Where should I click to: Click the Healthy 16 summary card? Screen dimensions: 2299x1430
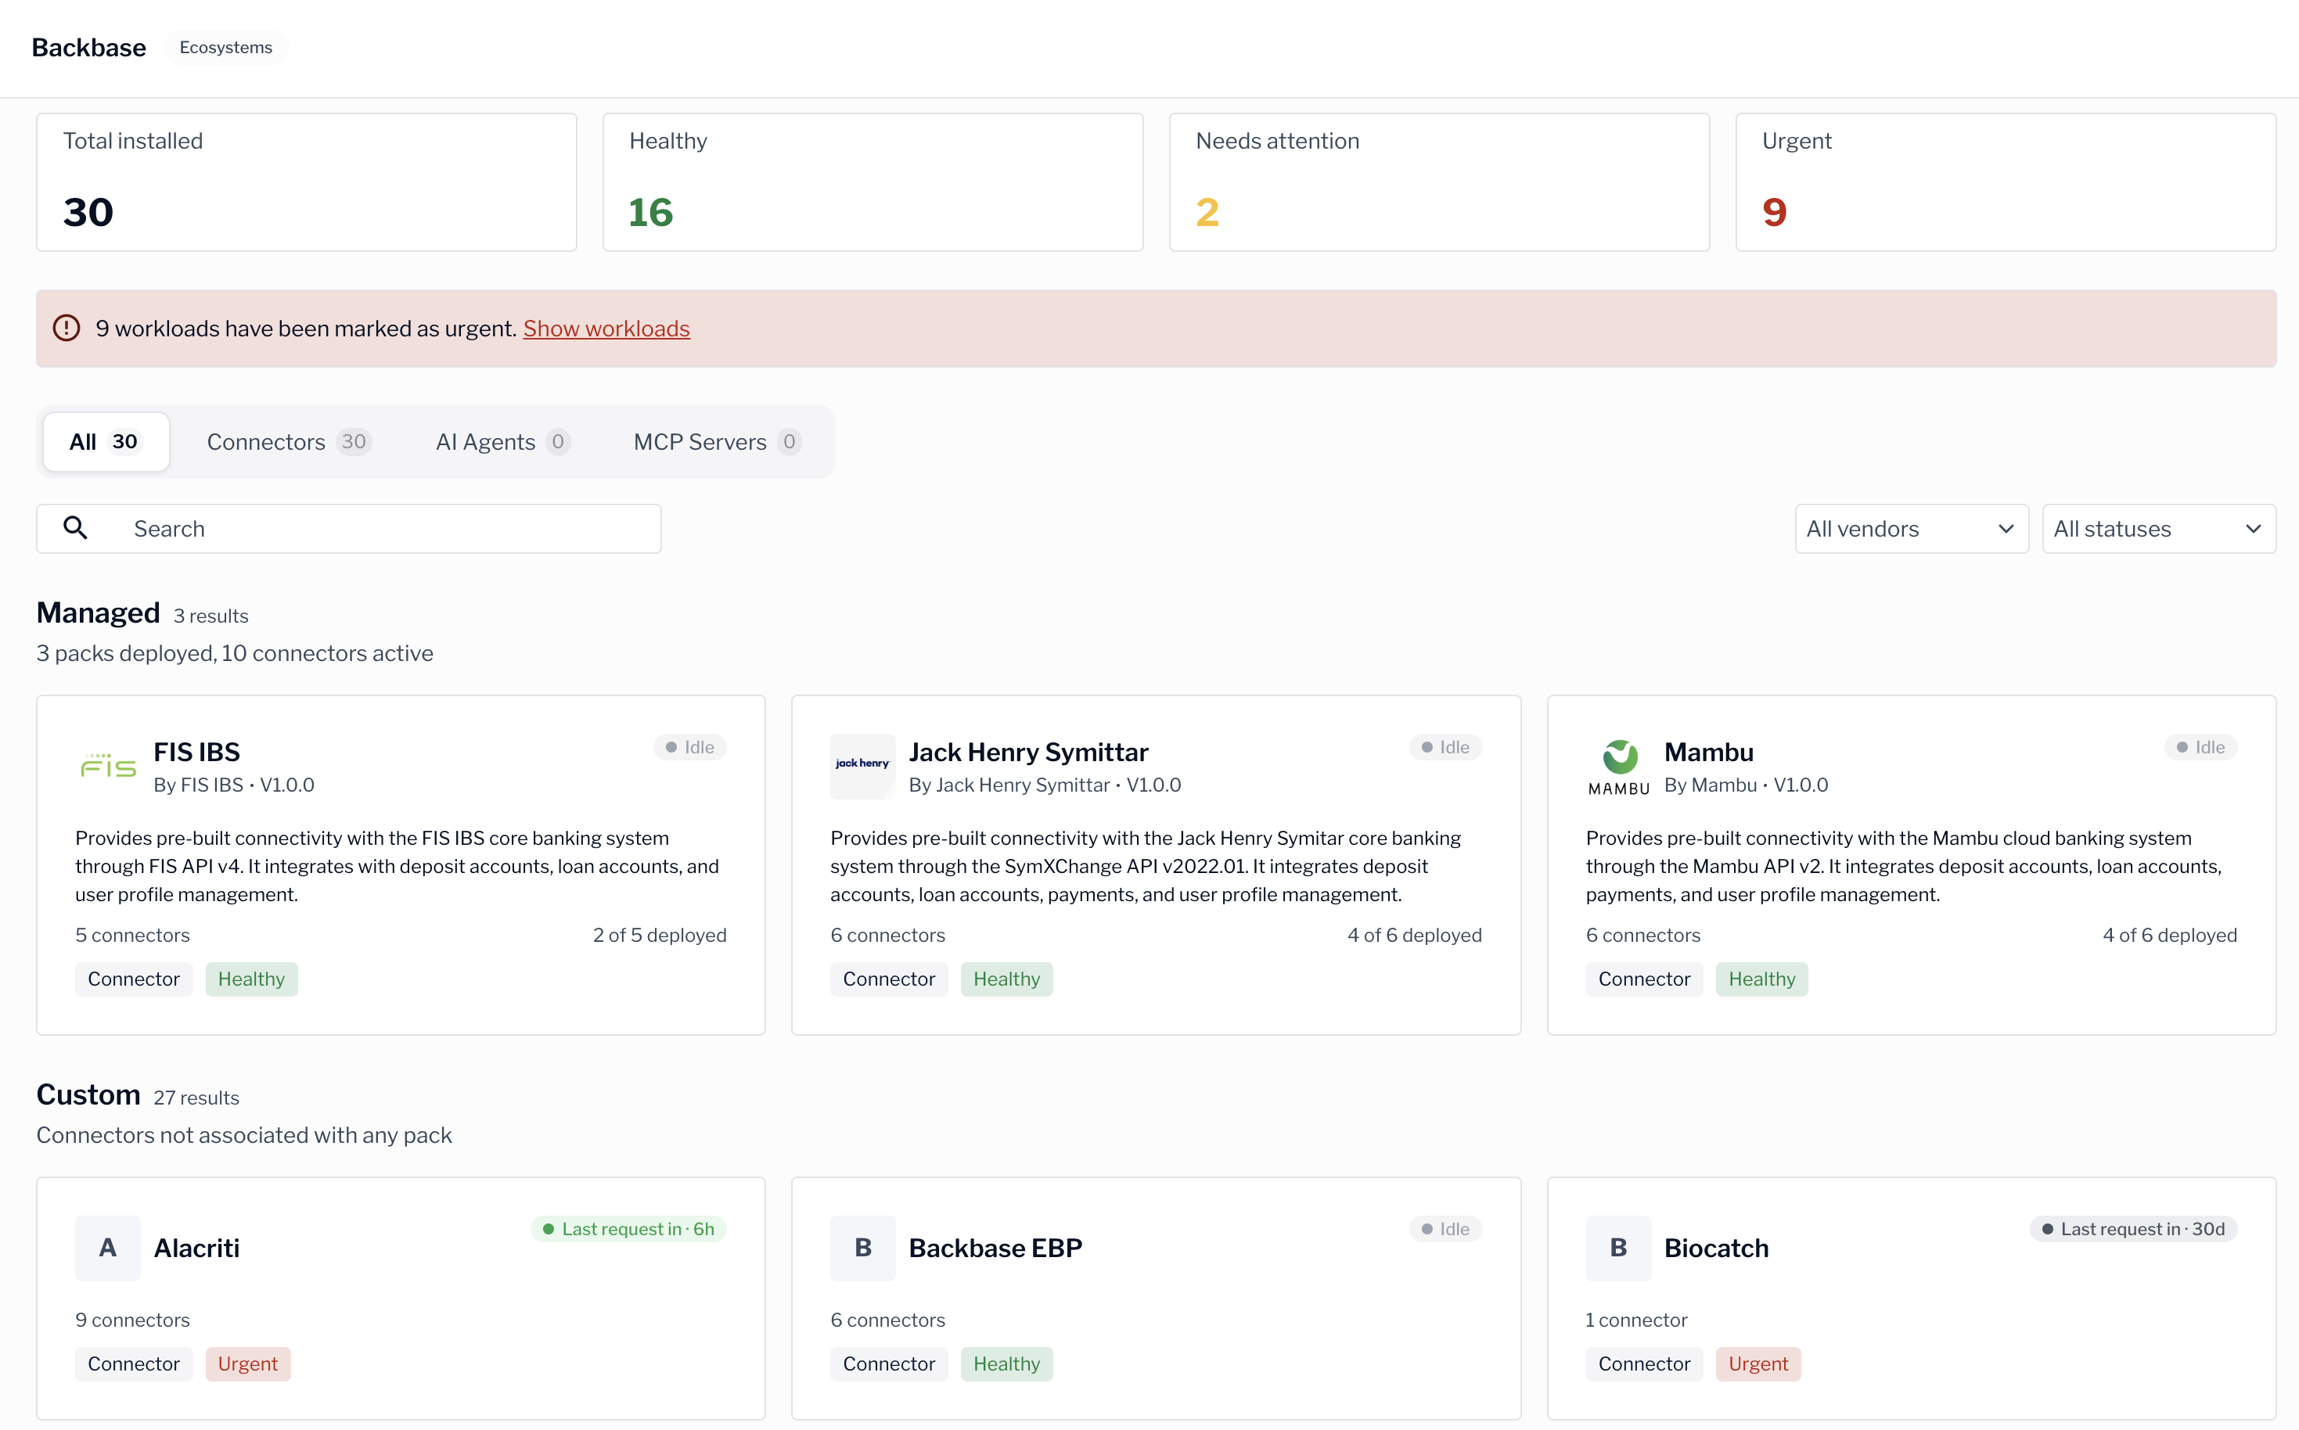click(873, 182)
